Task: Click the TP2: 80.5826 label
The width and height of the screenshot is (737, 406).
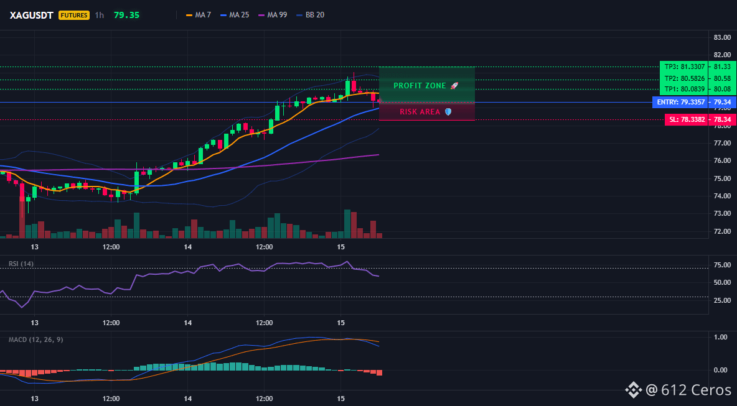Action: (684, 78)
